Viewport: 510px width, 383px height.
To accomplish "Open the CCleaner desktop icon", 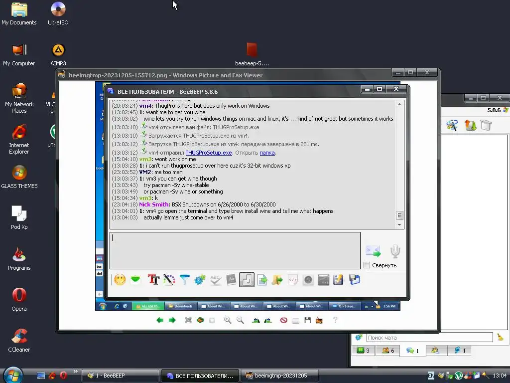I will pos(19,340).
